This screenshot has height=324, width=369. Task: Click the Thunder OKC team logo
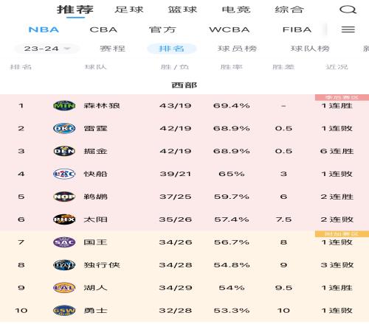click(64, 128)
